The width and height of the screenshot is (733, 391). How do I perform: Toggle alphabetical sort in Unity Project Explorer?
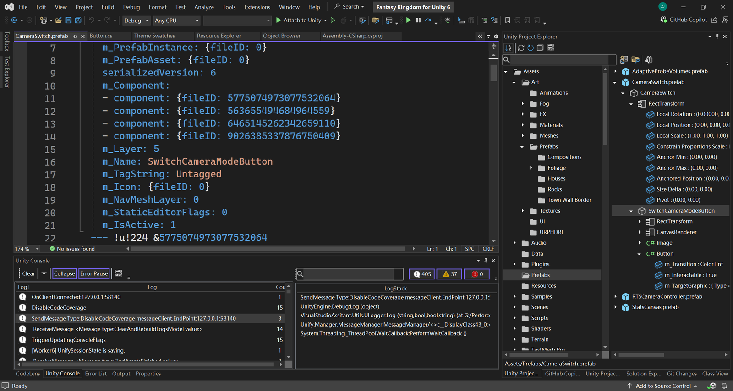(x=509, y=48)
